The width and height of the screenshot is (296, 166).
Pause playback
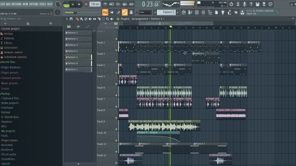pyautogui.click(x=73, y=4)
